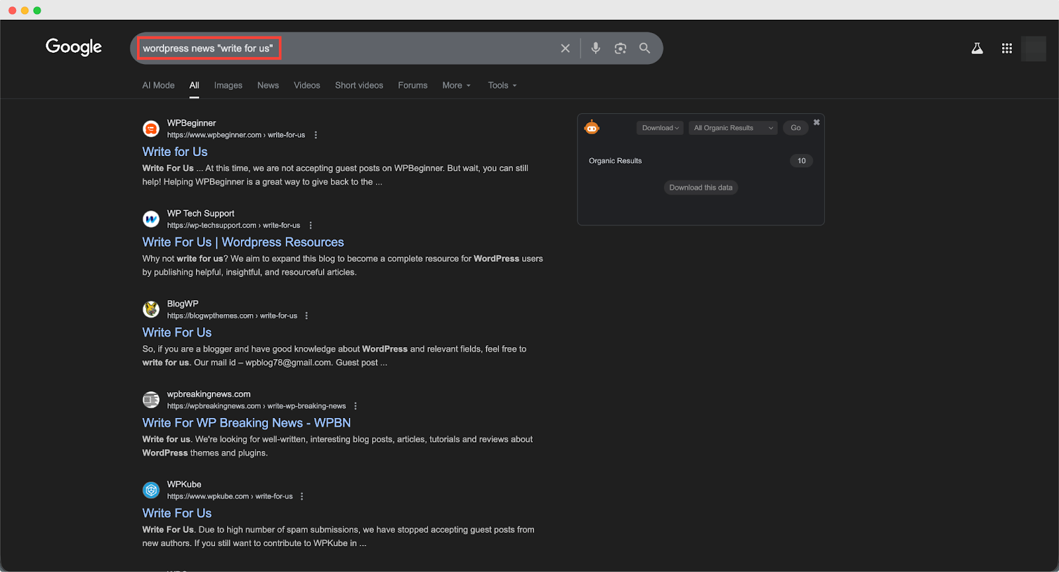
Task: Open WPKube Write For Us link
Action: tap(177, 513)
